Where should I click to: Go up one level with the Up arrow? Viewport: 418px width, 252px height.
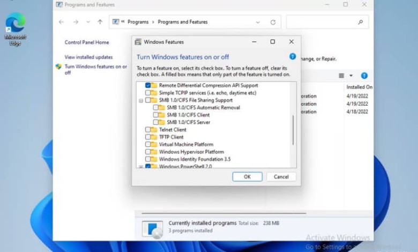[100, 22]
